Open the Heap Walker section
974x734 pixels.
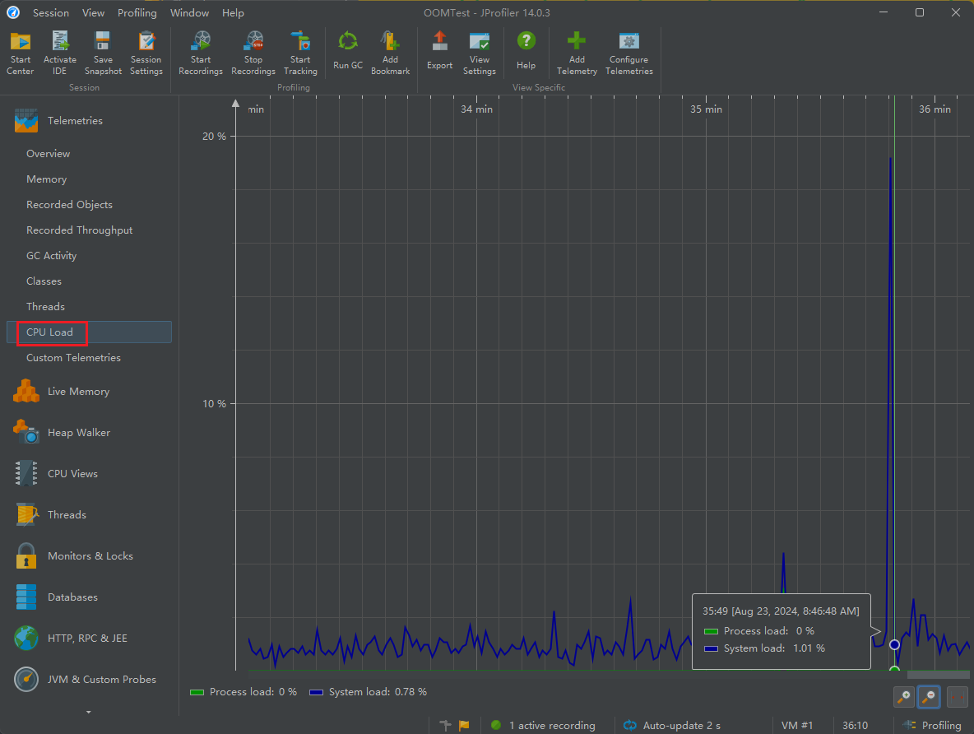[x=63, y=433]
